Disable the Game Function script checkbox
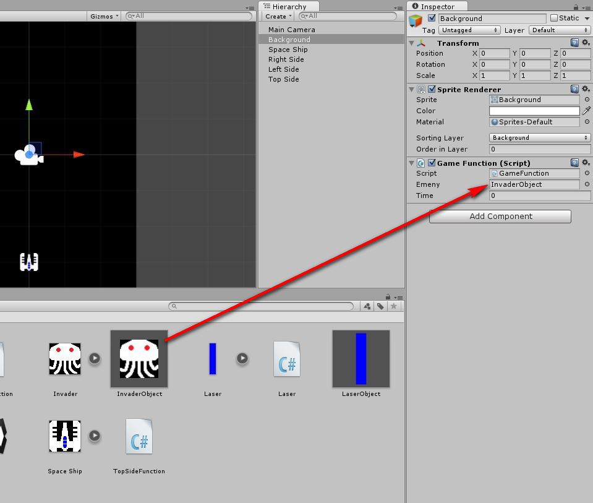Viewport: 593px width, 503px height. pyautogui.click(x=432, y=163)
